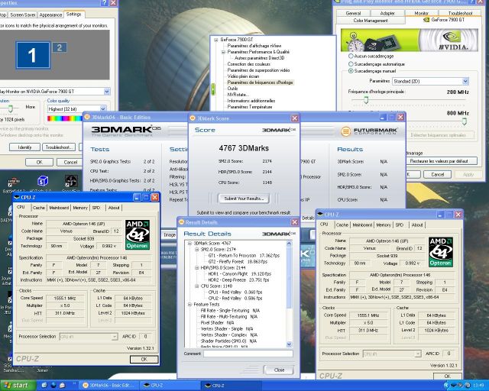The width and height of the screenshot is (489, 391).
Task: Open the Cache tab in left CPU-Z
Action: click(39, 208)
